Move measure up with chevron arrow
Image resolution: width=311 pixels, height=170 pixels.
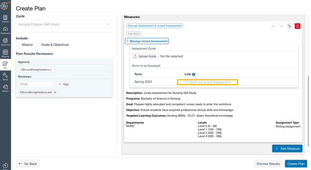coord(273,26)
